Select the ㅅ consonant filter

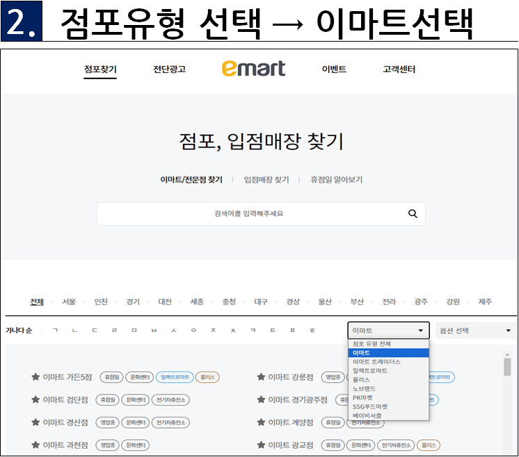click(174, 330)
